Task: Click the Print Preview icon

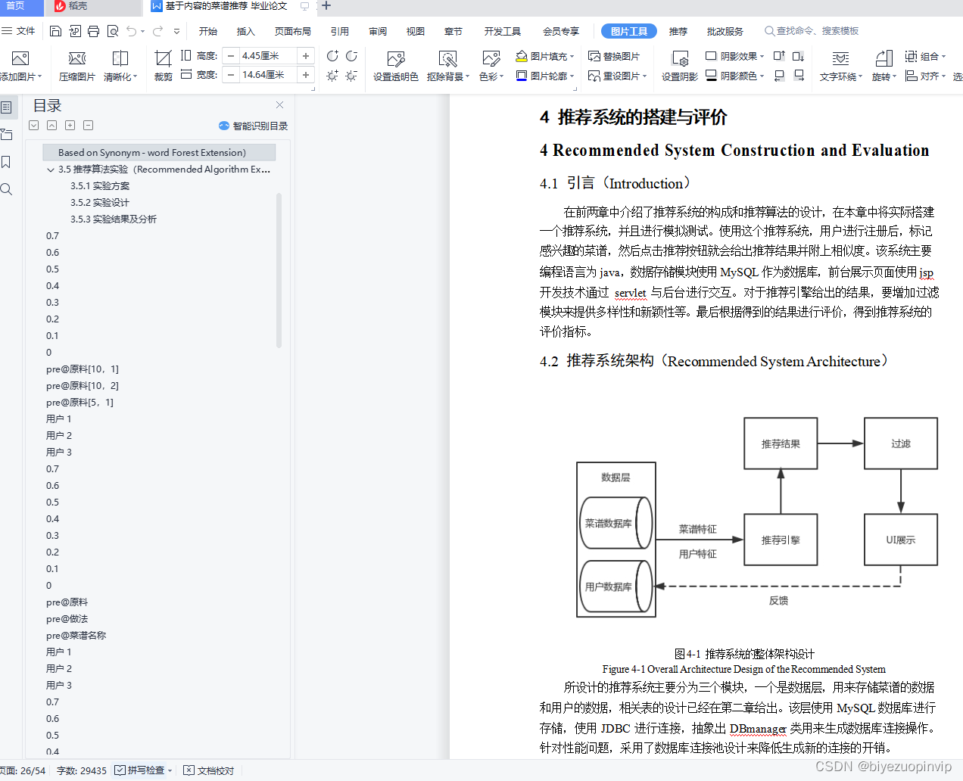Action: click(x=113, y=31)
